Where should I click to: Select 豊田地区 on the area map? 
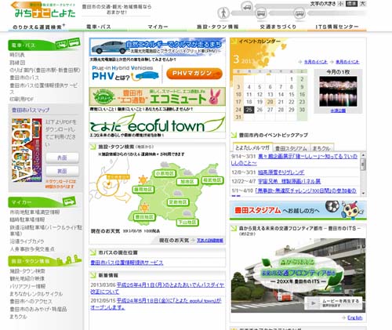coord(144,217)
